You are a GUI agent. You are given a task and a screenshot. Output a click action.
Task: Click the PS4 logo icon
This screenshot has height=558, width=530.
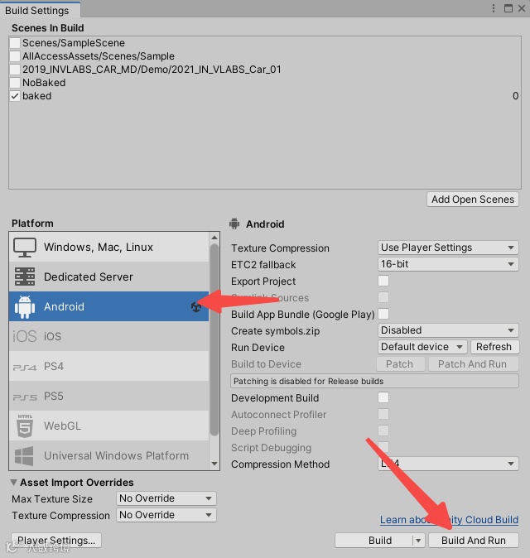coord(25,367)
